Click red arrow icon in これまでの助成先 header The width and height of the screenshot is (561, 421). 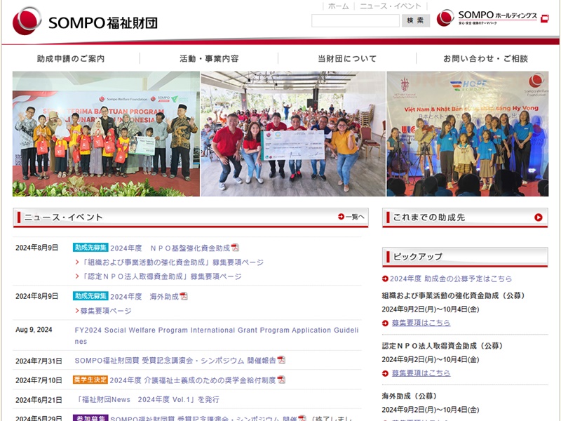pyautogui.click(x=538, y=218)
